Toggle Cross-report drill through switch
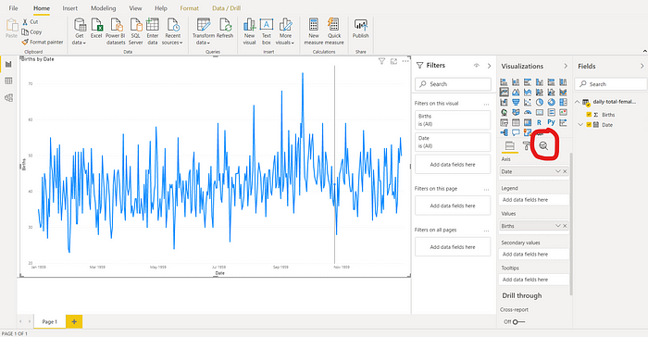The width and height of the screenshot is (648, 337). click(518, 321)
